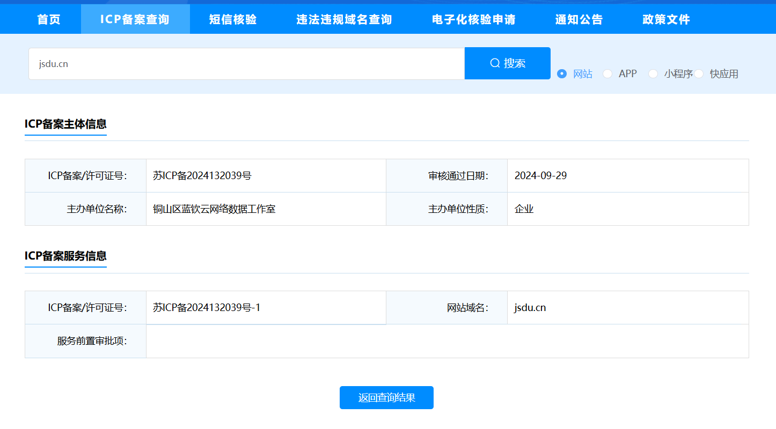Open the 通知公告 tab

pyautogui.click(x=579, y=19)
